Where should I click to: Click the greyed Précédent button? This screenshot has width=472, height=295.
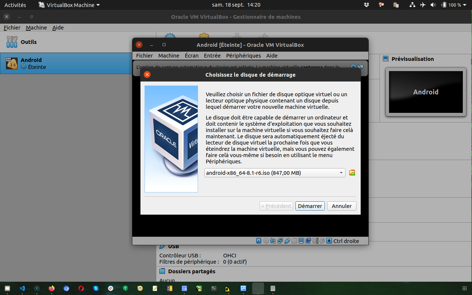click(x=276, y=206)
